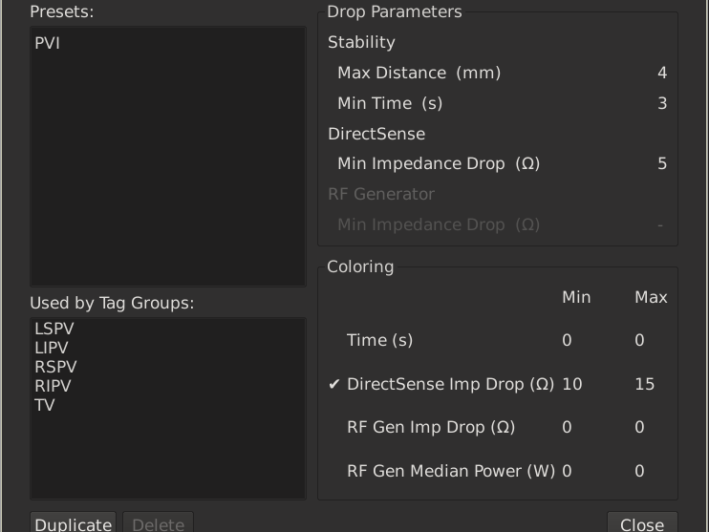This screenshot has width=709, height=532.
Task: Edit DirectSense Imp Drop Max value
Action: pos(645,384)
